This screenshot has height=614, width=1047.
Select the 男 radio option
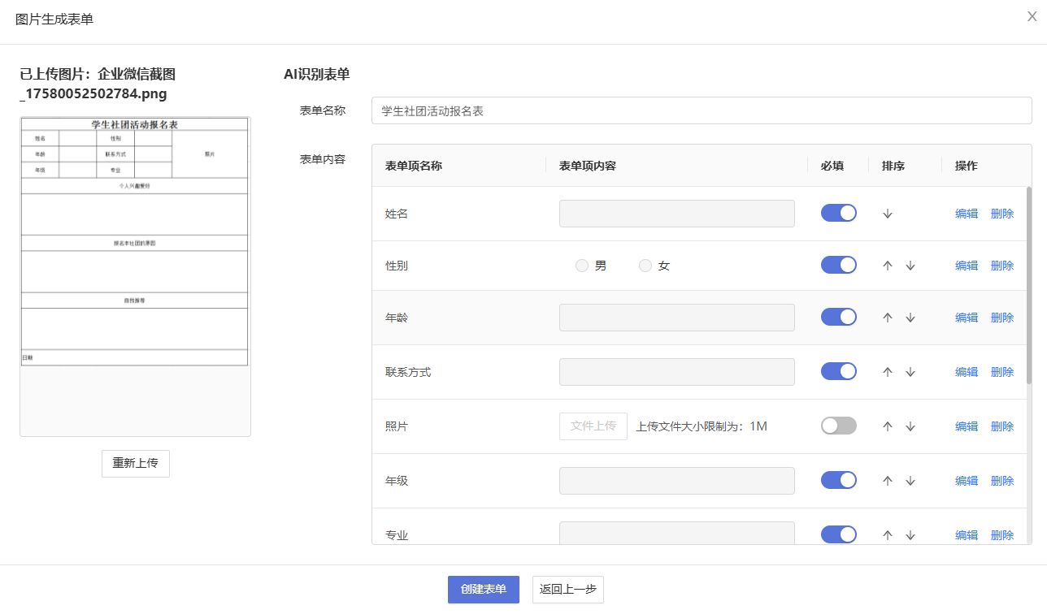click(582, 266)
